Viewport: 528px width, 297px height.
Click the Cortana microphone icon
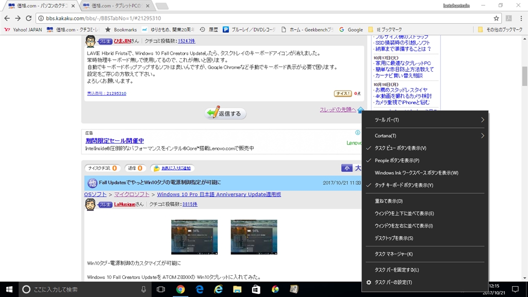click(x=143, y=289)
